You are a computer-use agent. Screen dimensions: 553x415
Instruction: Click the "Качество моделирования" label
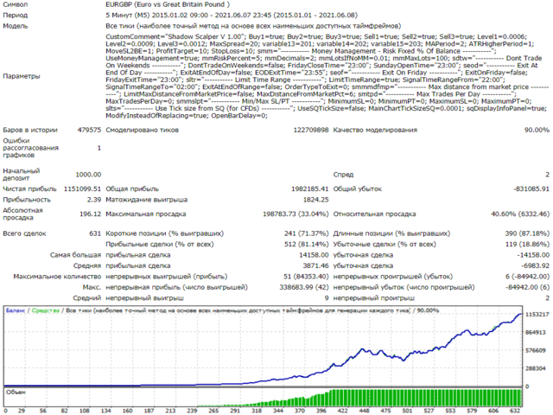pos(375,130)
